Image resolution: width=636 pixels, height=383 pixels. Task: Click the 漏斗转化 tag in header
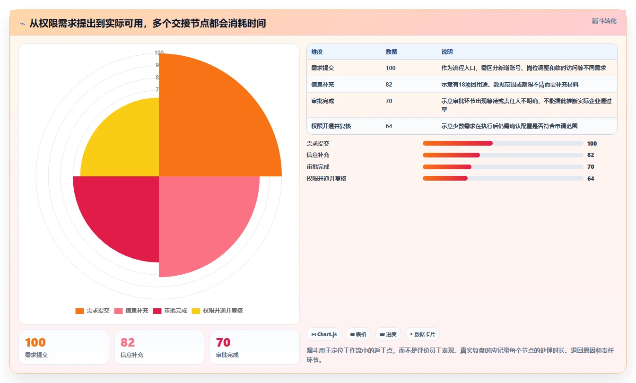pyautogui.click(x=604, y=21)
